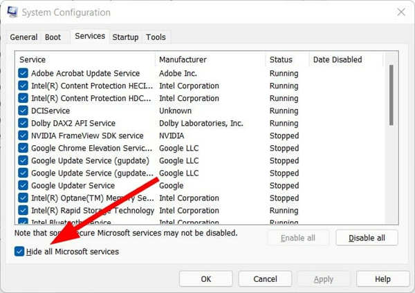Image resolution: width=415 pixels, height=293 pixels.
Task: Uncheck NVIDIA FrameView SDK service
Action: tap(24, 135)
